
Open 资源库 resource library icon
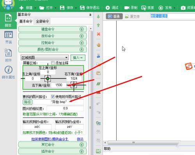[183, 8]
